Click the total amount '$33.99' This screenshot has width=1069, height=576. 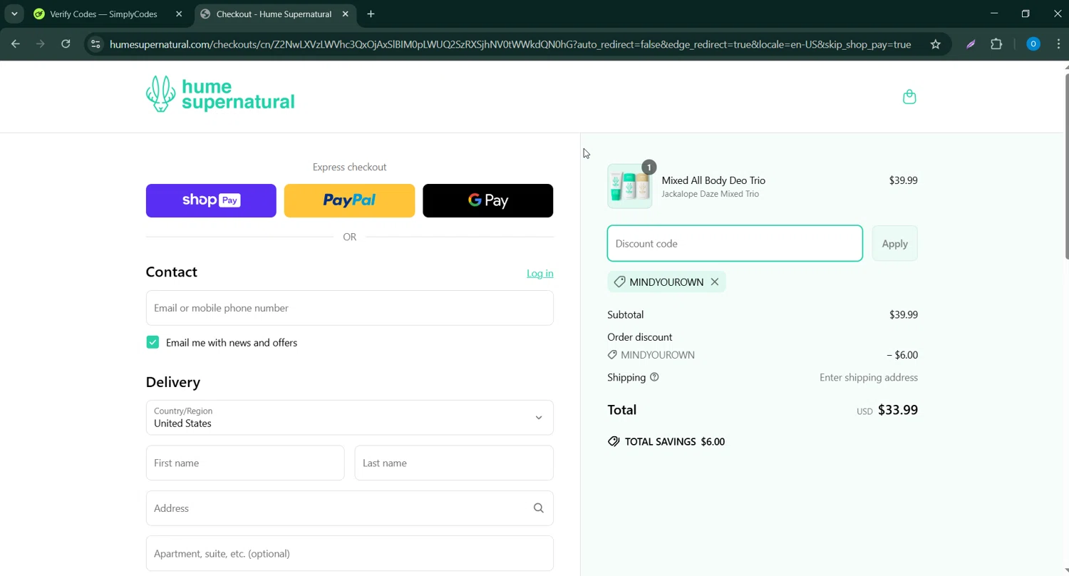(898, 410)
